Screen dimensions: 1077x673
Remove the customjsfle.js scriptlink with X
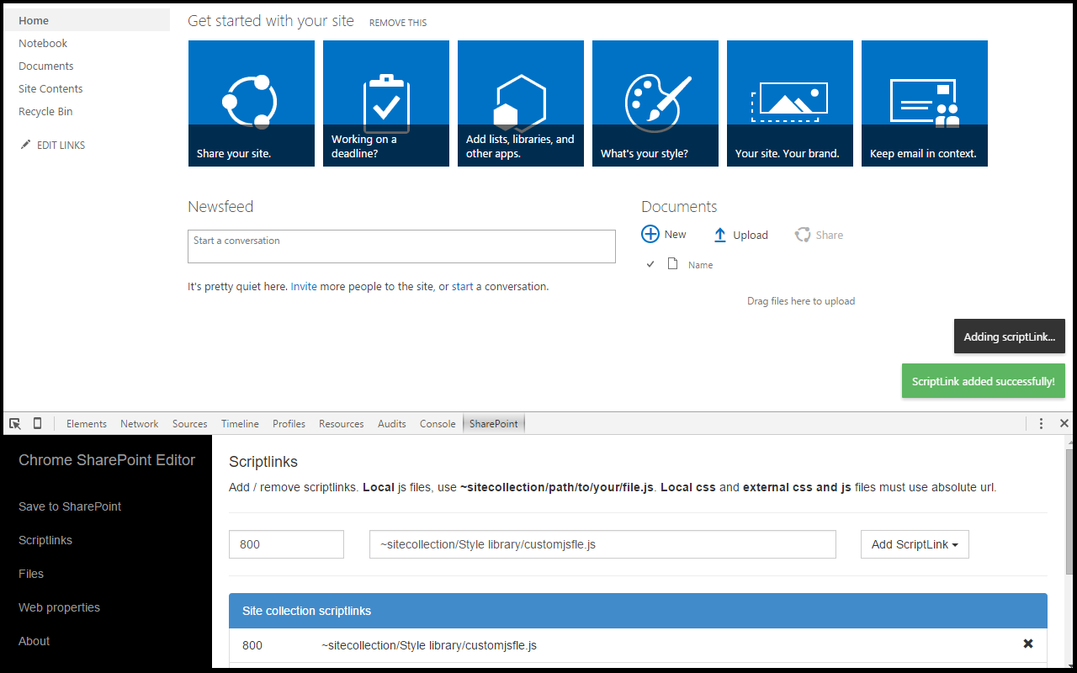[1027, 644]
